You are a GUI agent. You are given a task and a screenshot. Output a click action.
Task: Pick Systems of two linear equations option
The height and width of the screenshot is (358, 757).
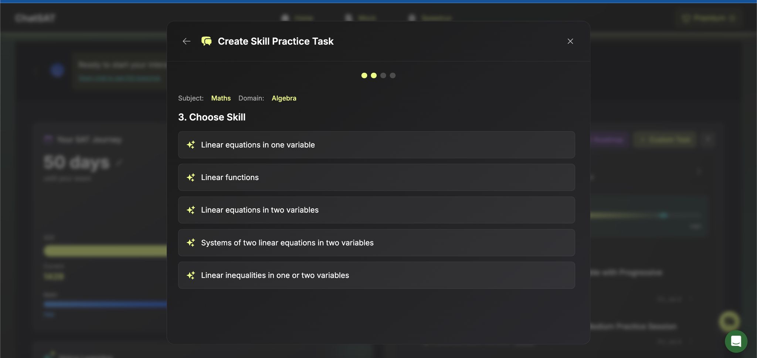point(376,242)
